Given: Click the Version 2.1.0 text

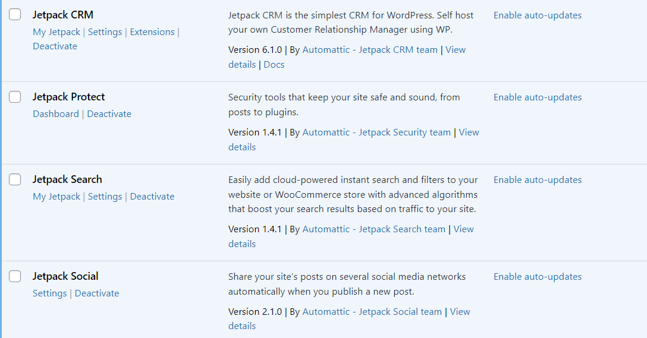Looking at the screenshot, I should 255,312.
